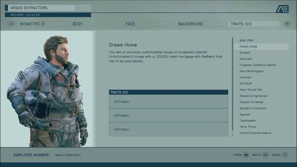Click the Change label

pyautogui.click(x=237, y=155)
